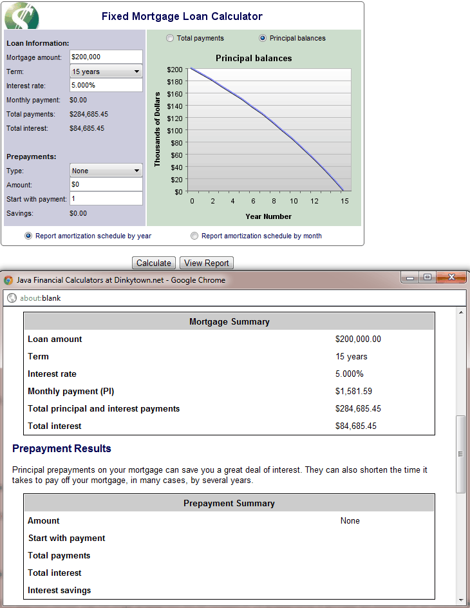Click the Principal balances chart title

(x=254, y=58)
